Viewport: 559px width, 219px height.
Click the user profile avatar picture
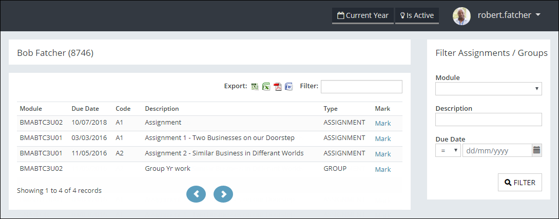461,16
